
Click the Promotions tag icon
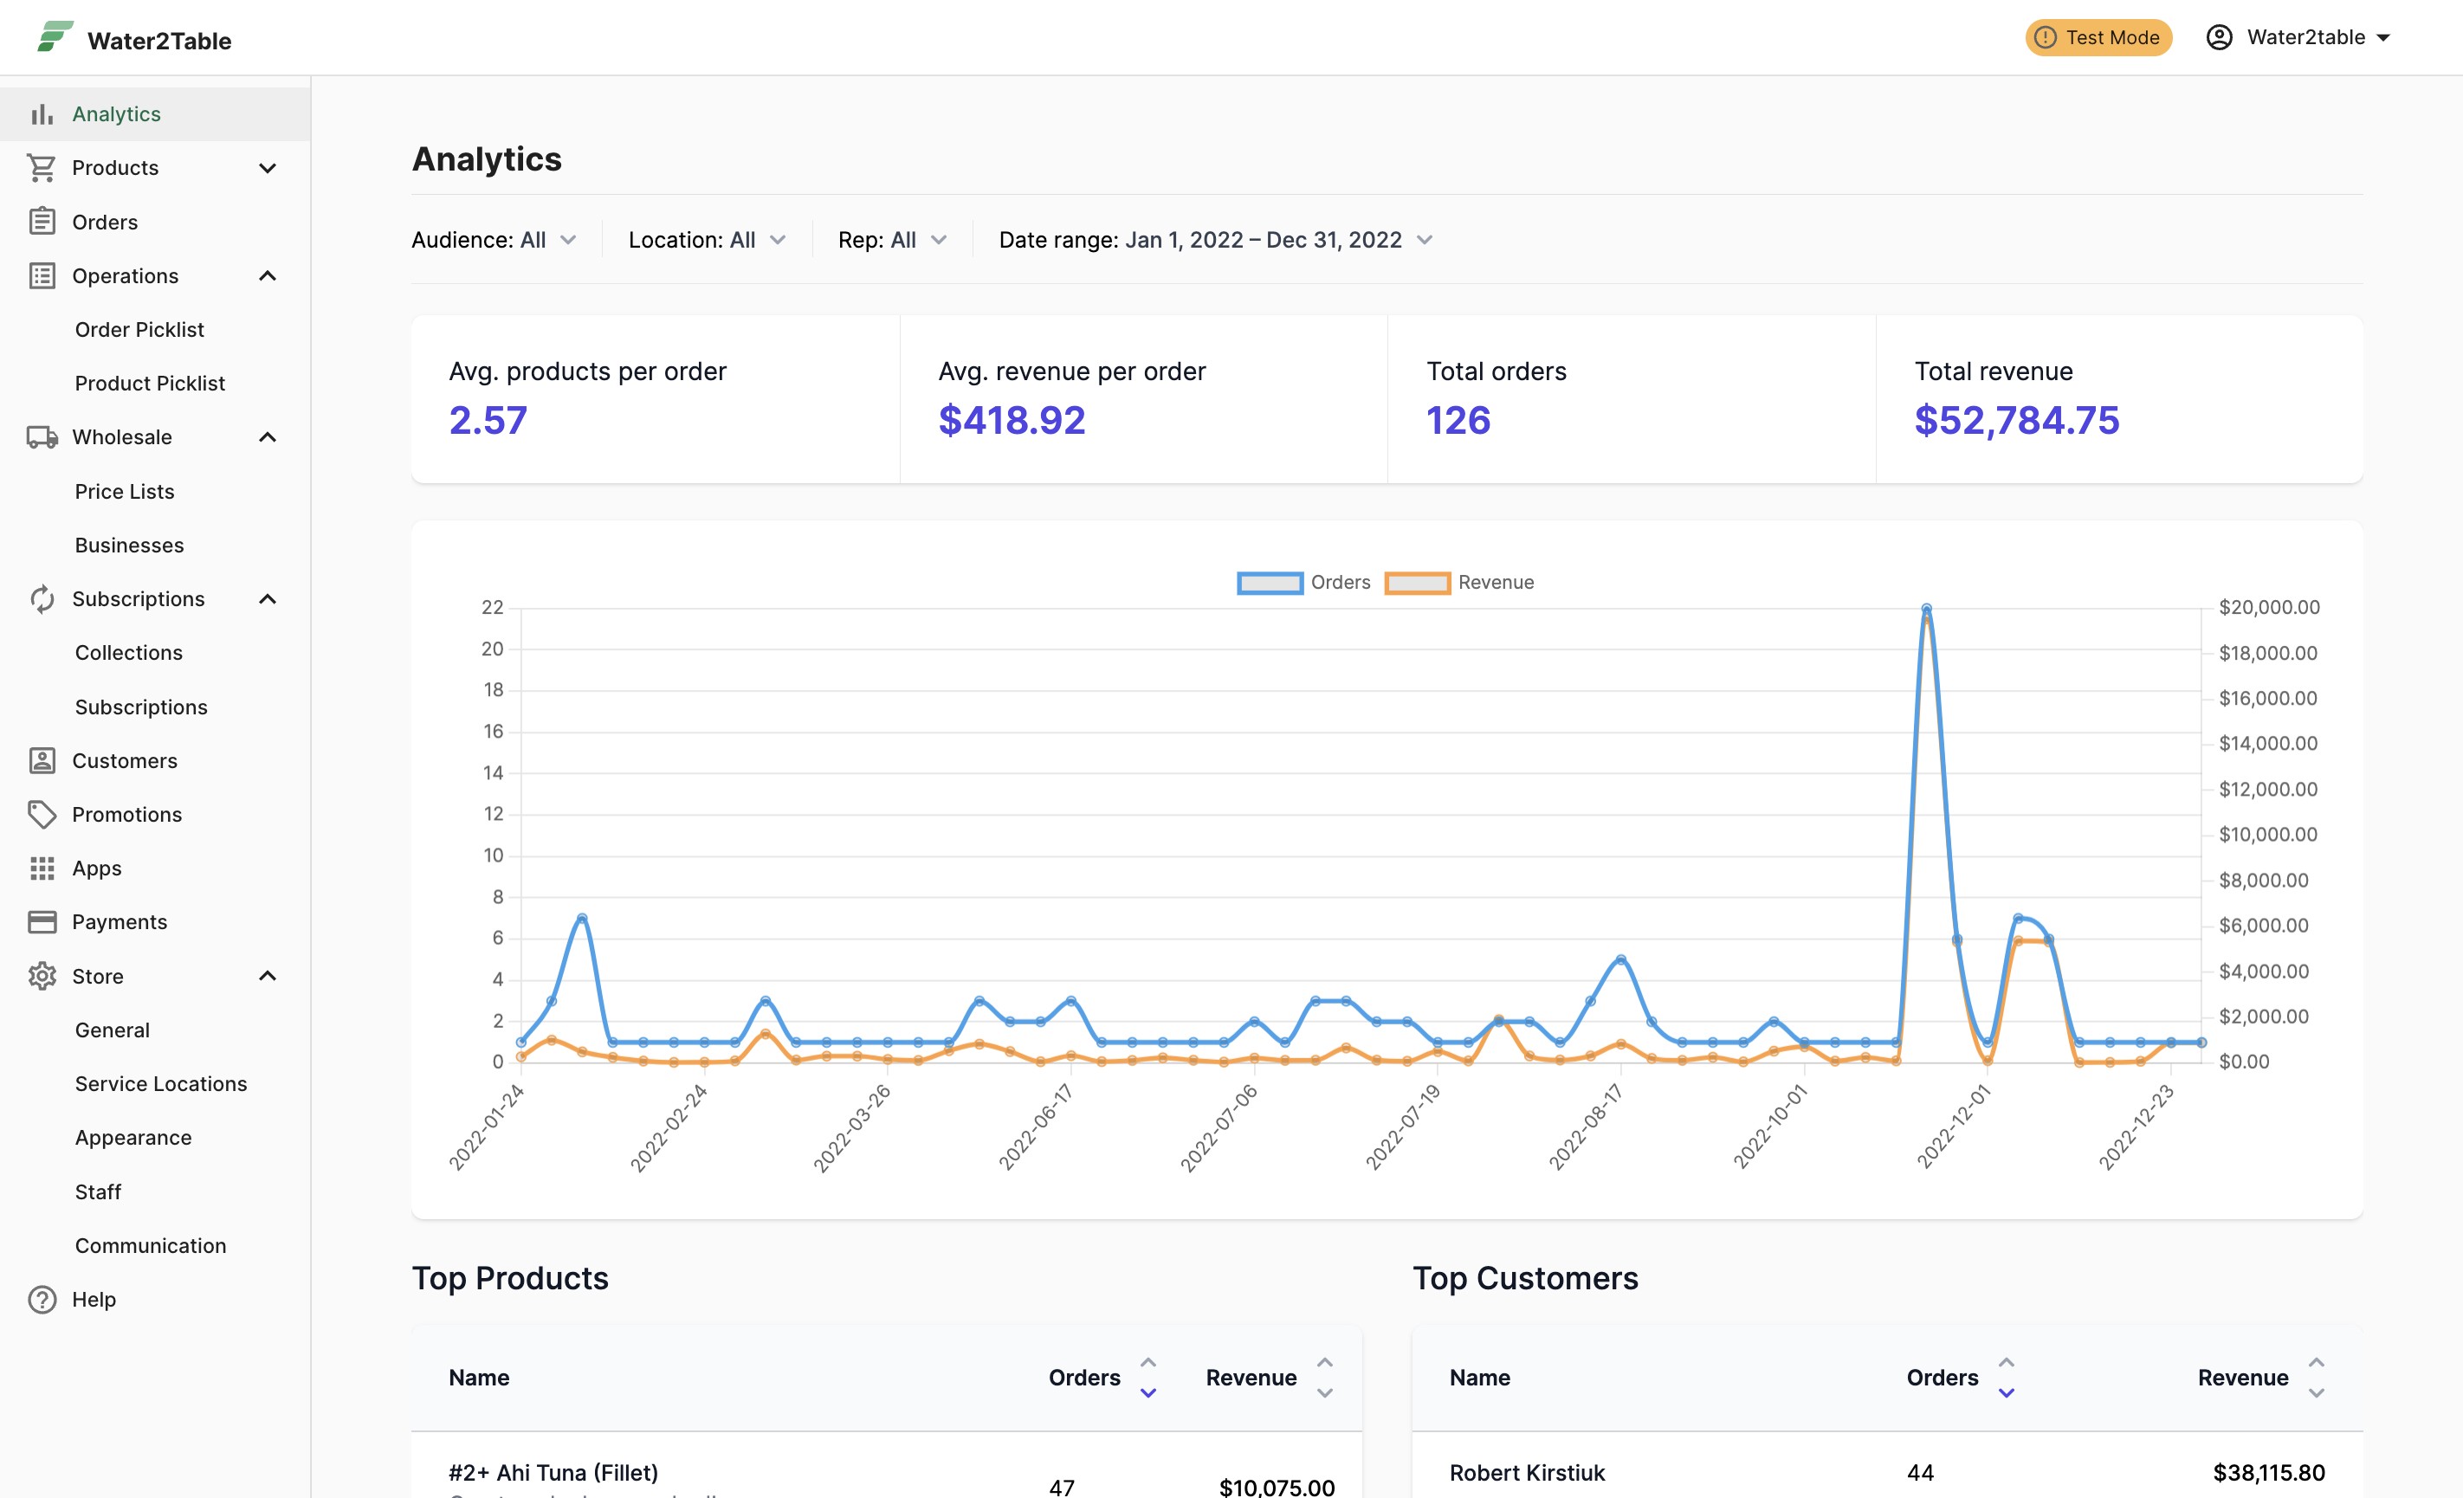click(x=42, y=815)
